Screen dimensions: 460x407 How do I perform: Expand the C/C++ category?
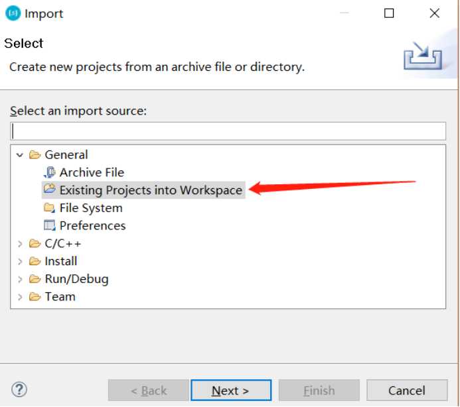coord(20,244)
